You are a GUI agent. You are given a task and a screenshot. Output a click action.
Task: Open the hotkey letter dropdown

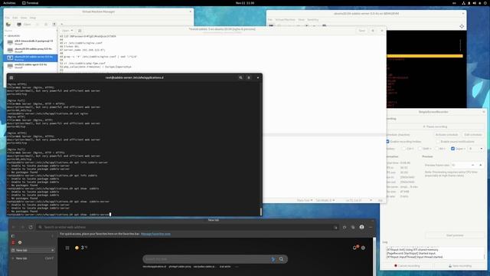pos(476,149)
